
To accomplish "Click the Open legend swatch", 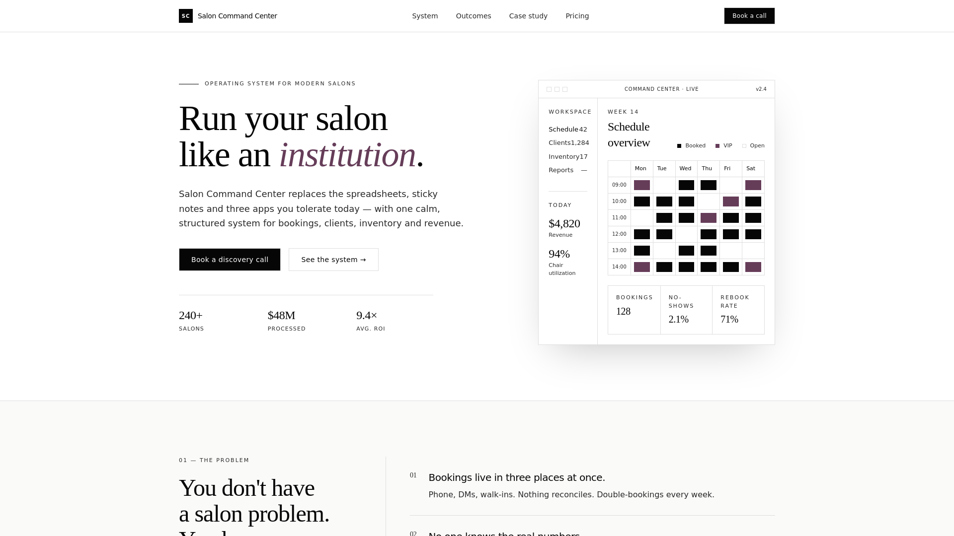I will coord(744,146).
